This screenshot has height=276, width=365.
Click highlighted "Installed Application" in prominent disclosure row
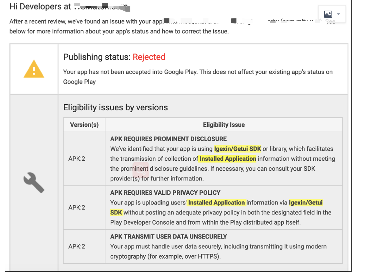[x=228, y=159]
